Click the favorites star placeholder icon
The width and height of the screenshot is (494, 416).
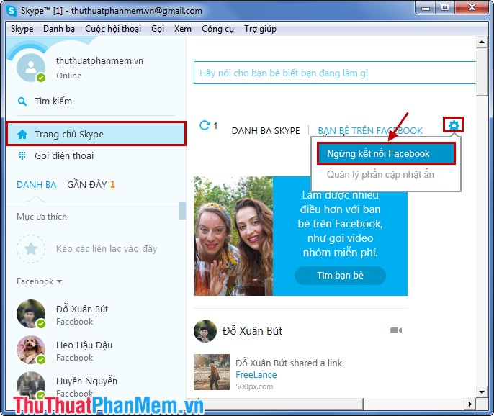click(x=31, y=249)
